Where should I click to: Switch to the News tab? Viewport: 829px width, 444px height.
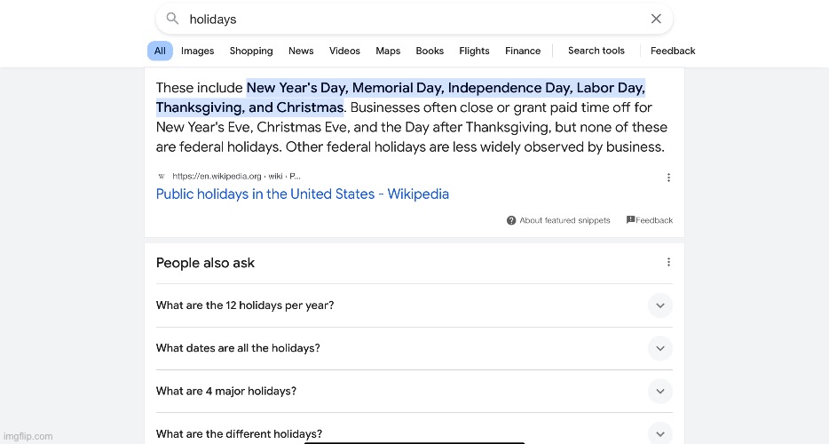301,51
